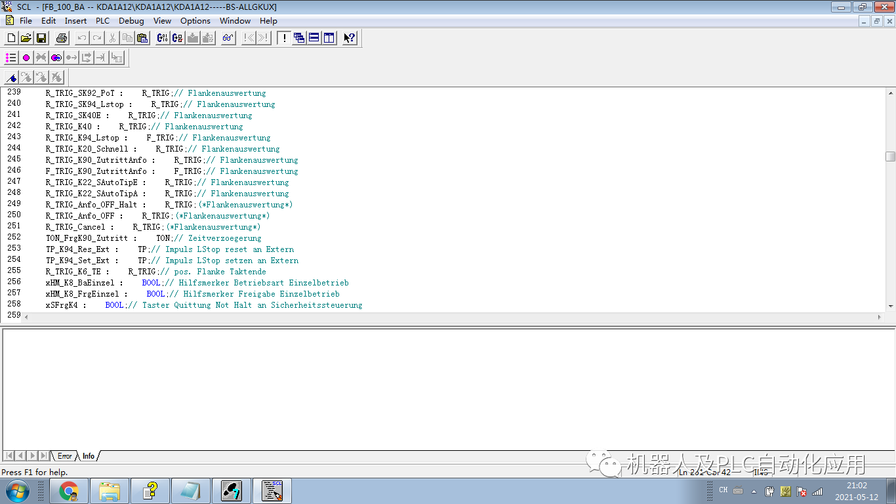Go to previous error icon
Image resolution: width=896 pixels, height=504 pixels.
pyautogui.click(x=249, y=38)
